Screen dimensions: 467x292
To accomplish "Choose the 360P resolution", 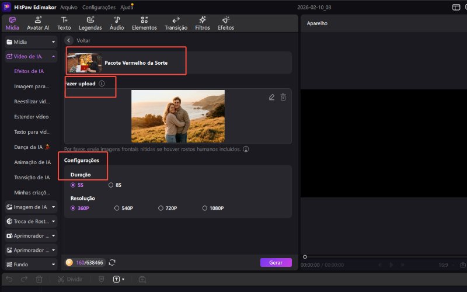I will pyautogui.click(x=80, y=208).
